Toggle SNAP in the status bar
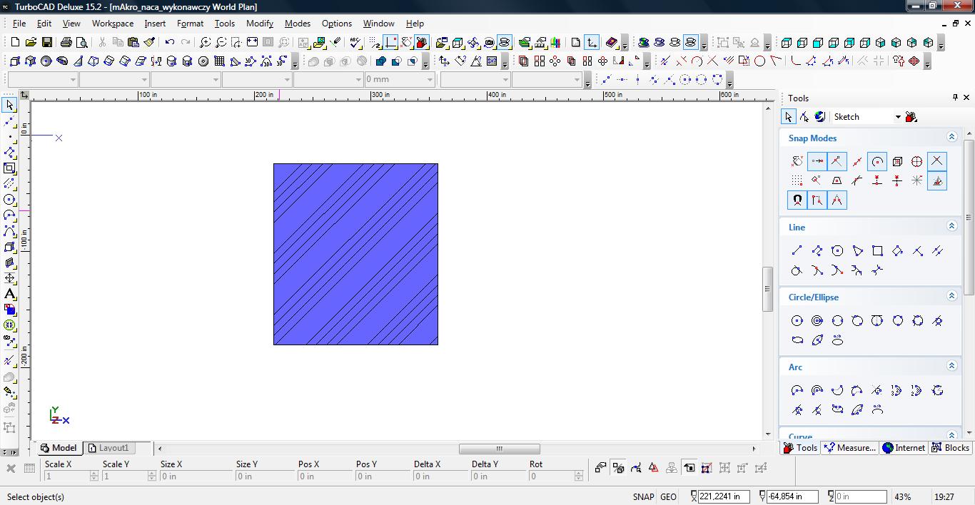The width and height of the screenshot is (975, 505). click(642, 496)
